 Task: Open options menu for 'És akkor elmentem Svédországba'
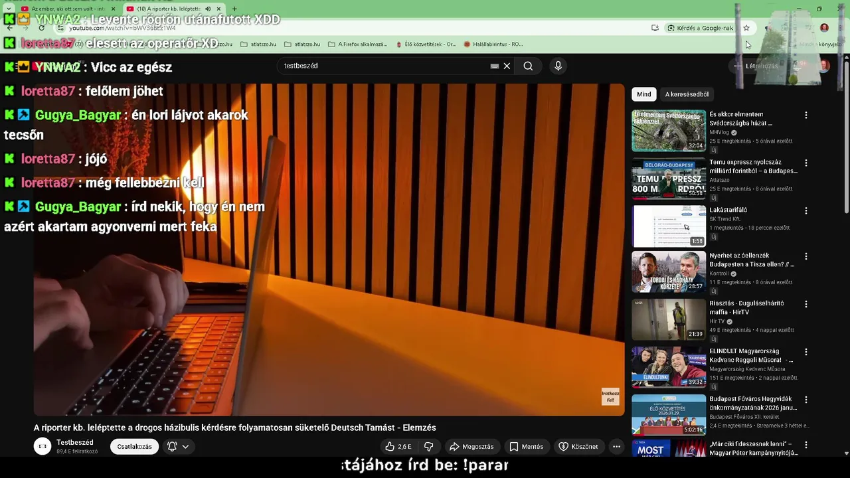coord(806,115)
